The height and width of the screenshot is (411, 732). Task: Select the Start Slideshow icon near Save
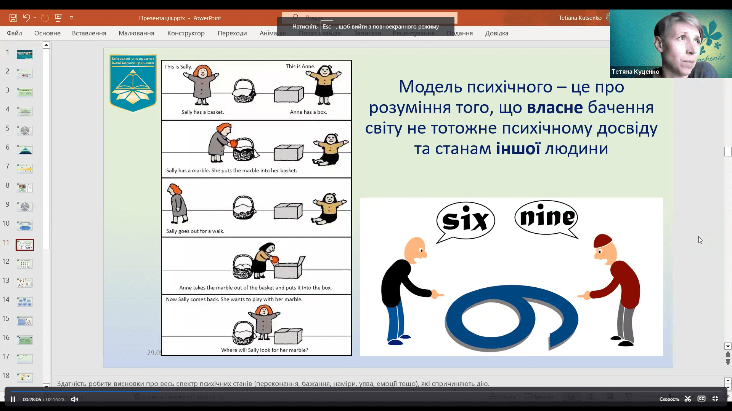(58, 18)
